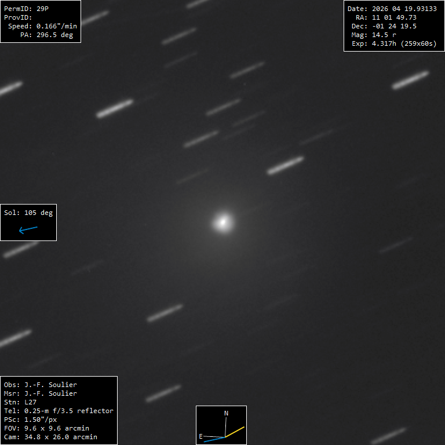Click the E label on compass
The height and width of the screenshot is (445, 445).
(x=200, y=436)
